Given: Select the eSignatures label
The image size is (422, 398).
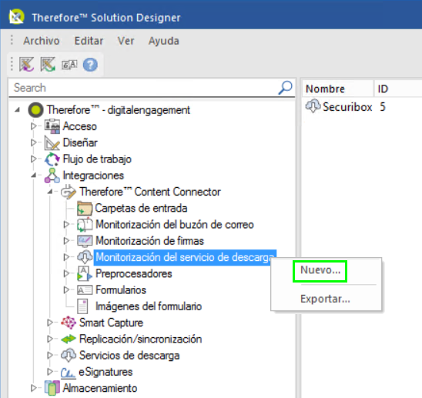Looking at the screenshot, I should [x=105, y=372].
